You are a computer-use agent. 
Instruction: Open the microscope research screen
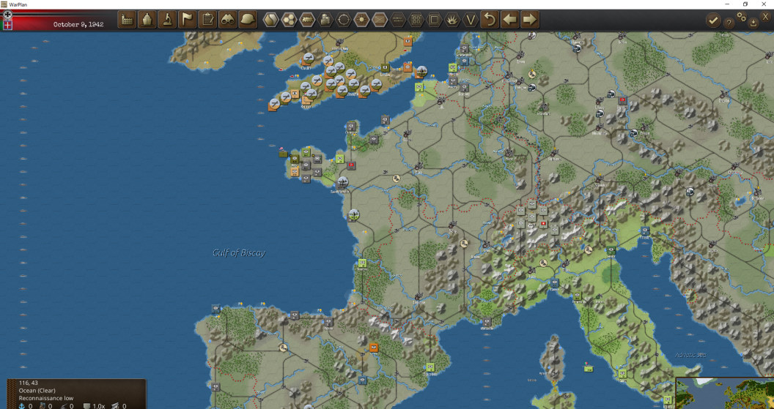click(167, 20)
